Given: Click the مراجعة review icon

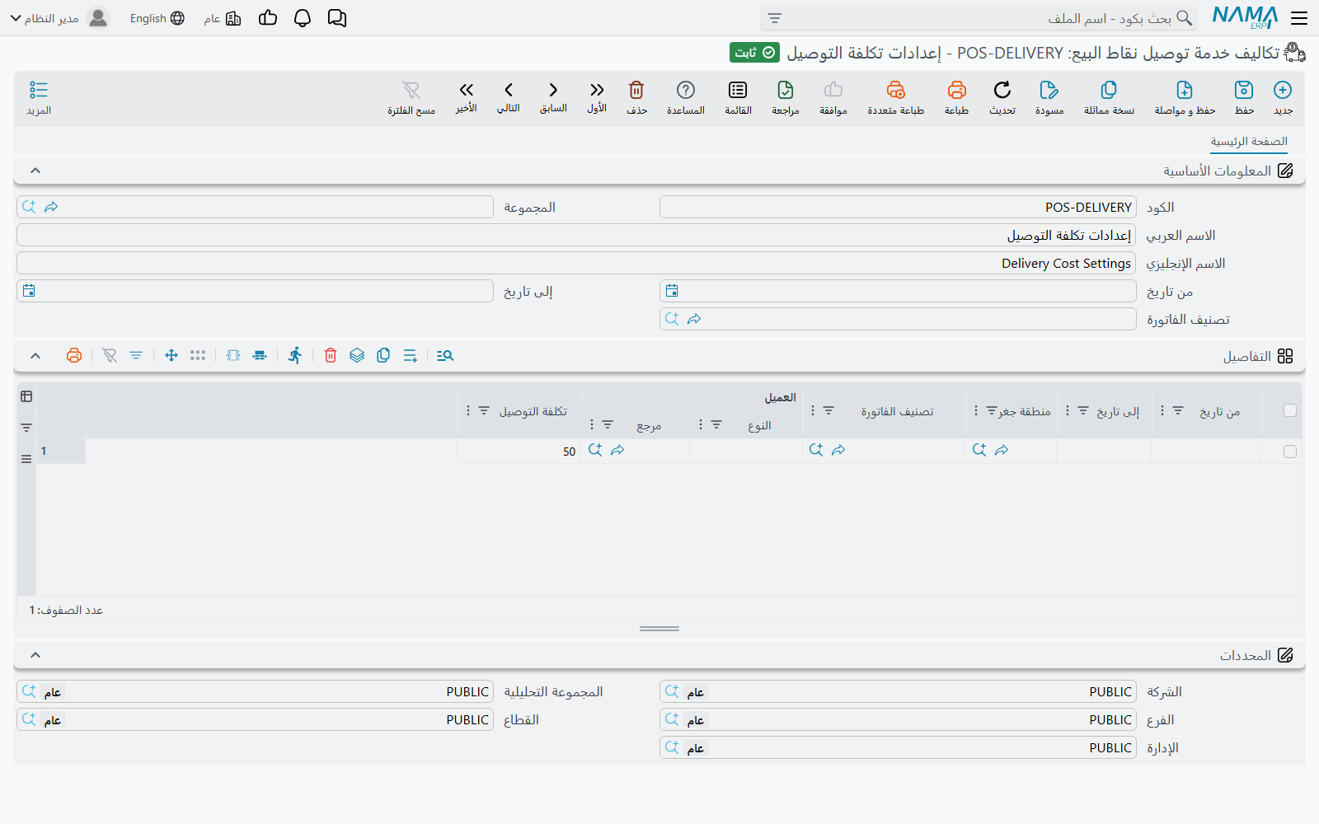Looking at the screenshot, I should [x=786, y=97].
